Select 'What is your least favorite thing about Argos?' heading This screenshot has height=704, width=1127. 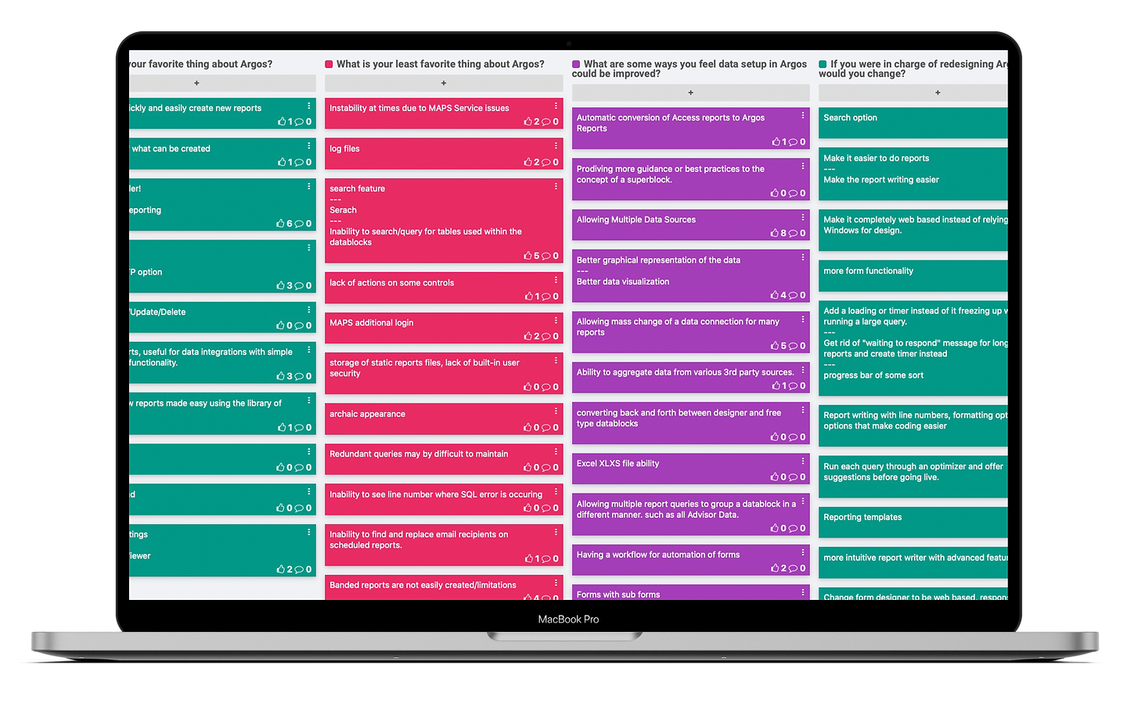(x=441, y=64)
